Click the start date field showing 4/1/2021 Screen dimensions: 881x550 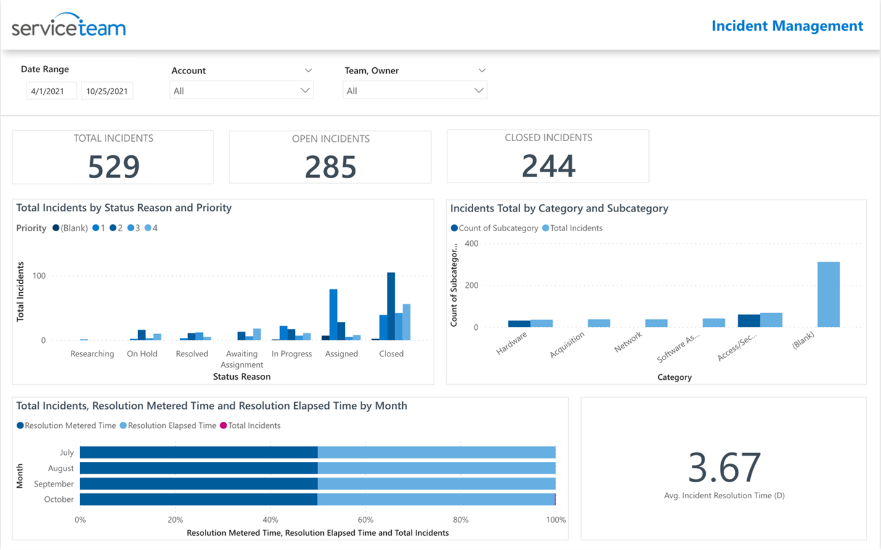click(52, 90)
